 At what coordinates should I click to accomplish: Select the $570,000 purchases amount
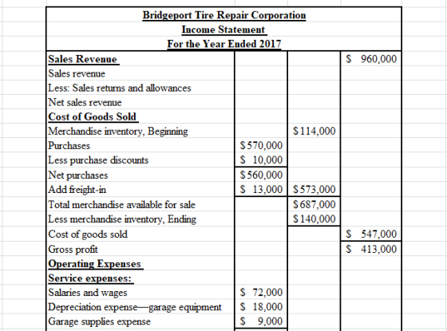[x=261, y=145]
